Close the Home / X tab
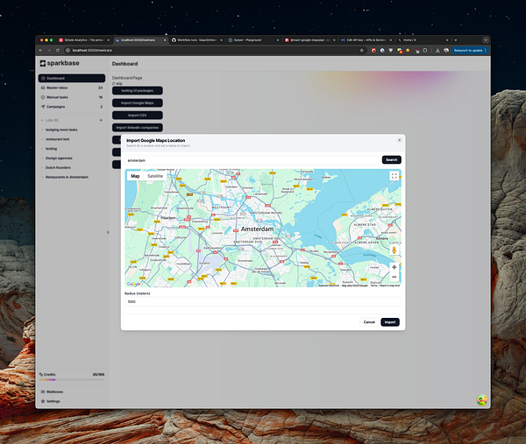The height and width of the screenshot is (444, 526). (x=447, y=40)
